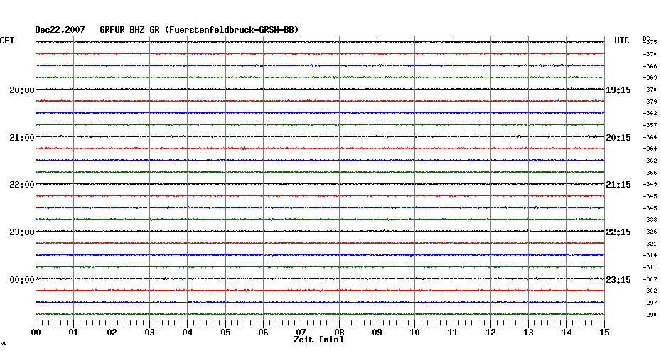Click the '05' minute axis label
Image resolution: width=661 pixels, height=351 pixels.
(225, 333)
